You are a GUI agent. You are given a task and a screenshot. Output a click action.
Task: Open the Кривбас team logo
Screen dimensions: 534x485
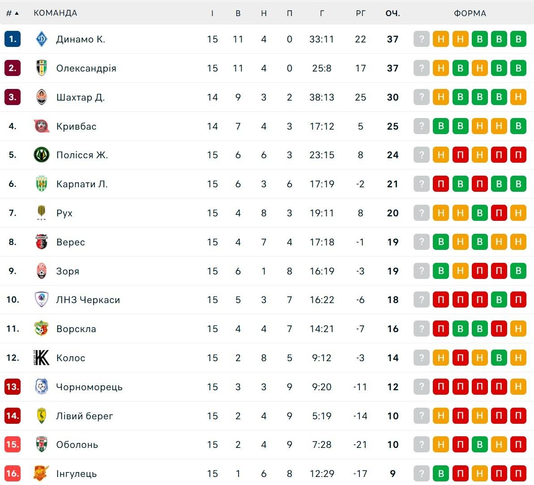42,126
